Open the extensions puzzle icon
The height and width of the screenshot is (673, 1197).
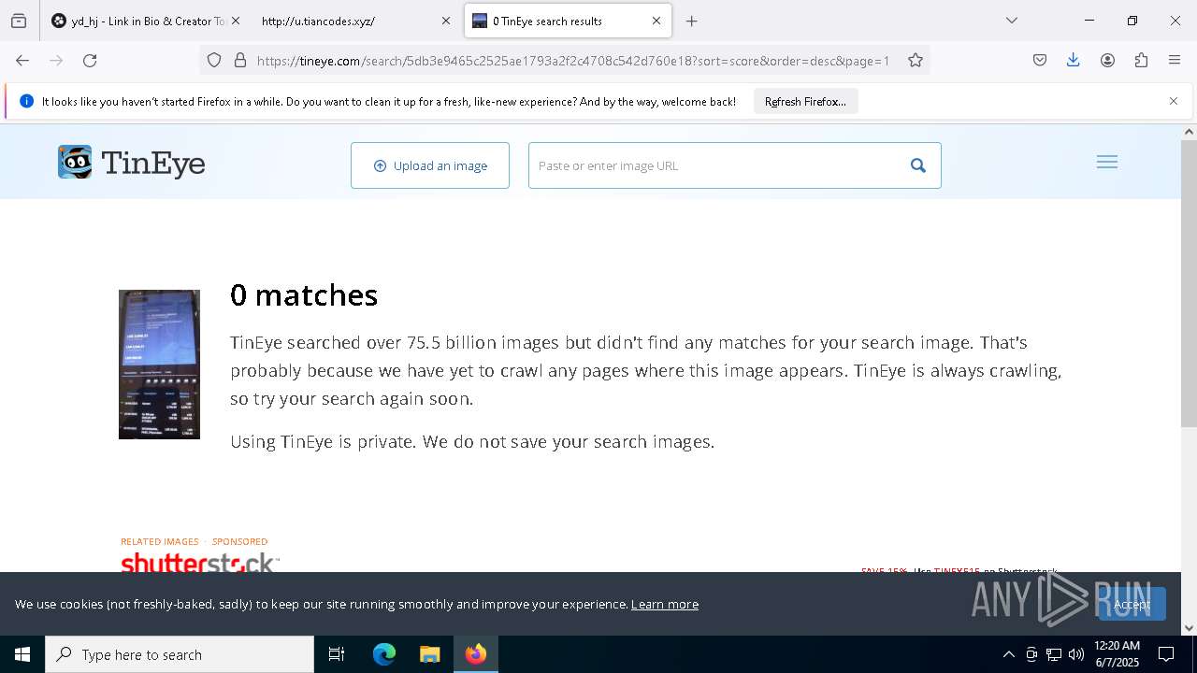(x=1141, y=61)
